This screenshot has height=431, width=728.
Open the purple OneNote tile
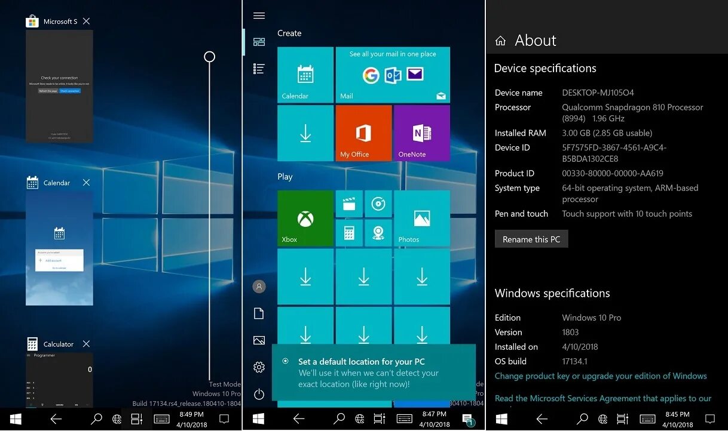(422, 133)
